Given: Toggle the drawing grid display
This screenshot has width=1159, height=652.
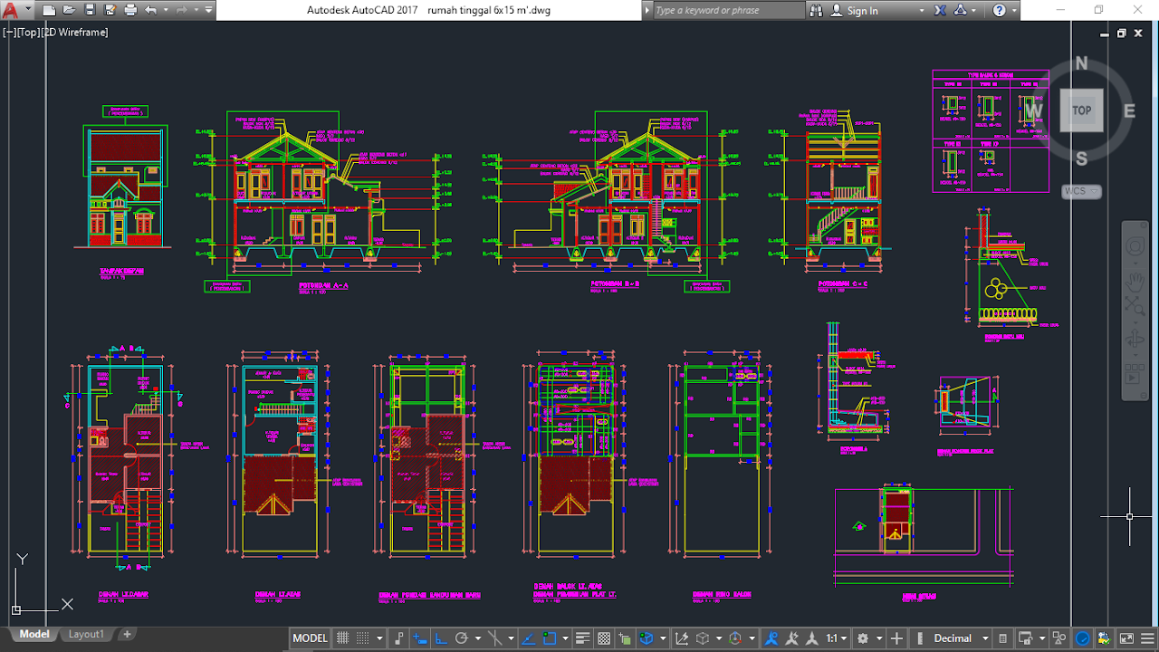Looking at the screenshot, I should tap(342, 638).
